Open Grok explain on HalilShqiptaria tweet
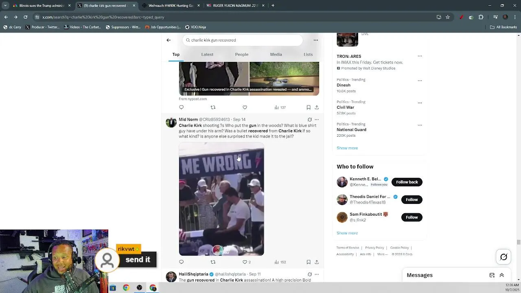The width and height of the screenshot is (521, 293). [x=310, y=274]
